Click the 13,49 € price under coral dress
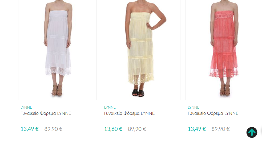The height and width of the screenshot is (142, 262). 197,129
